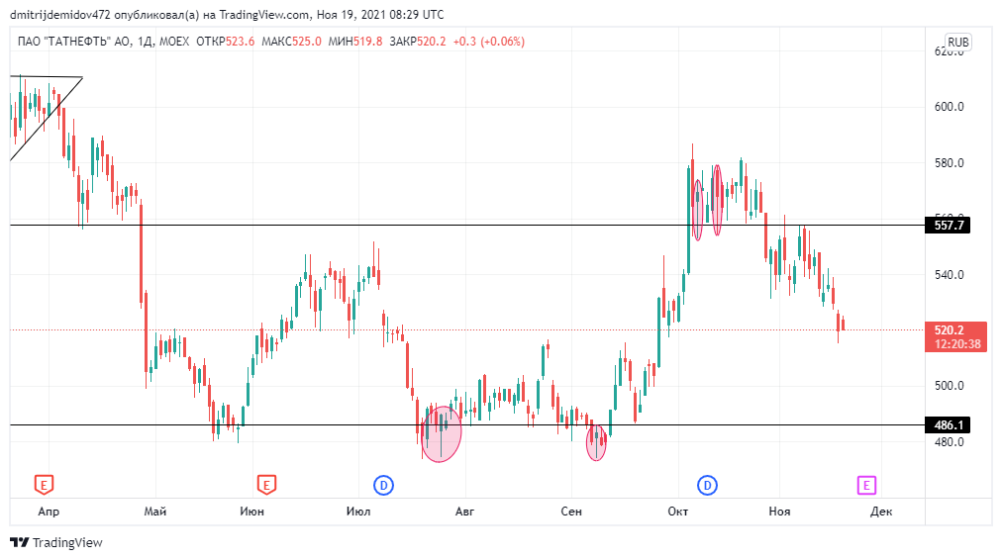Image resolution: width=1002 pixels, height=560 pixels.
Task: Click the current price label 520.2
Action: pyautogui.click(x=956, y=337)
